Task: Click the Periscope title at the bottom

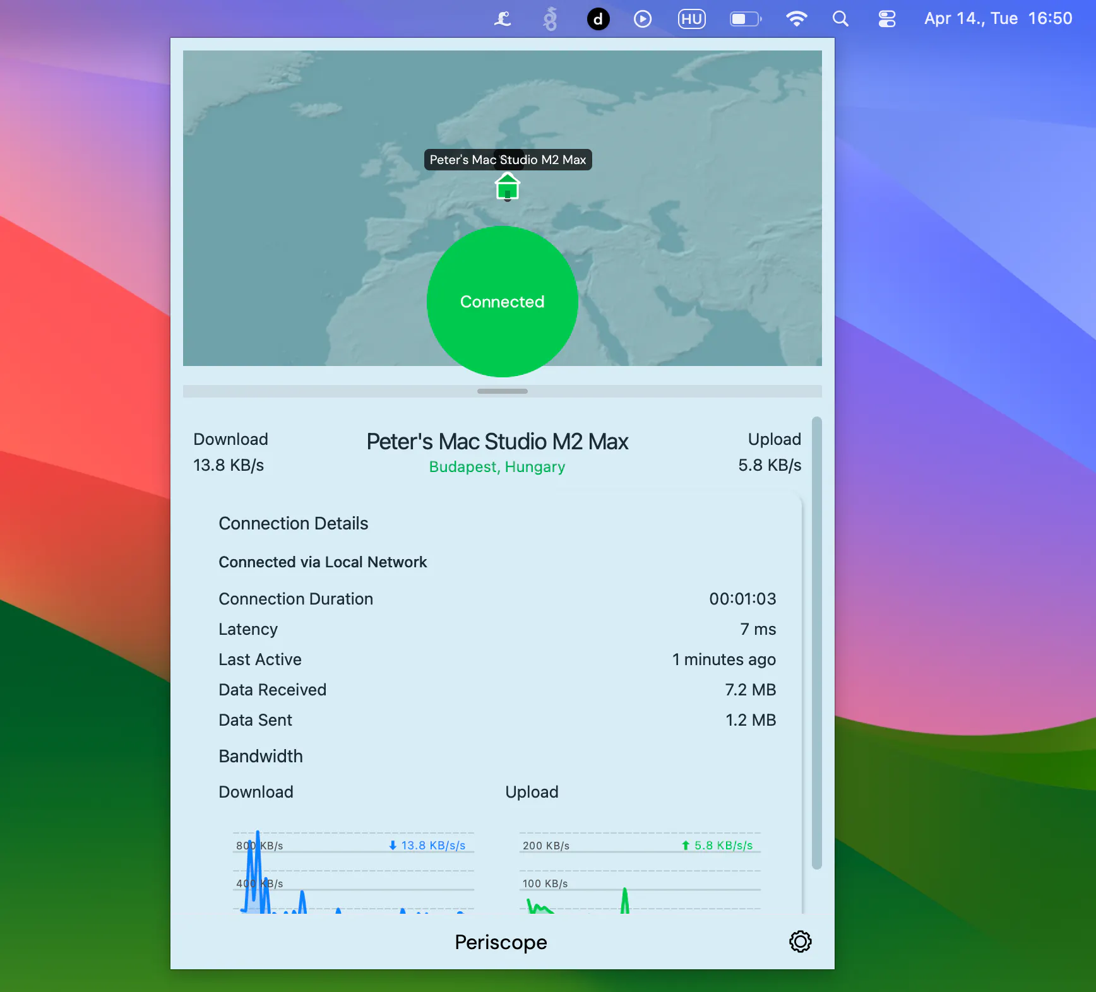Action: [x=501, y=942]
